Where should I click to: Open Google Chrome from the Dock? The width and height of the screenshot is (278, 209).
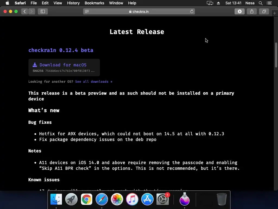(87, 199)
